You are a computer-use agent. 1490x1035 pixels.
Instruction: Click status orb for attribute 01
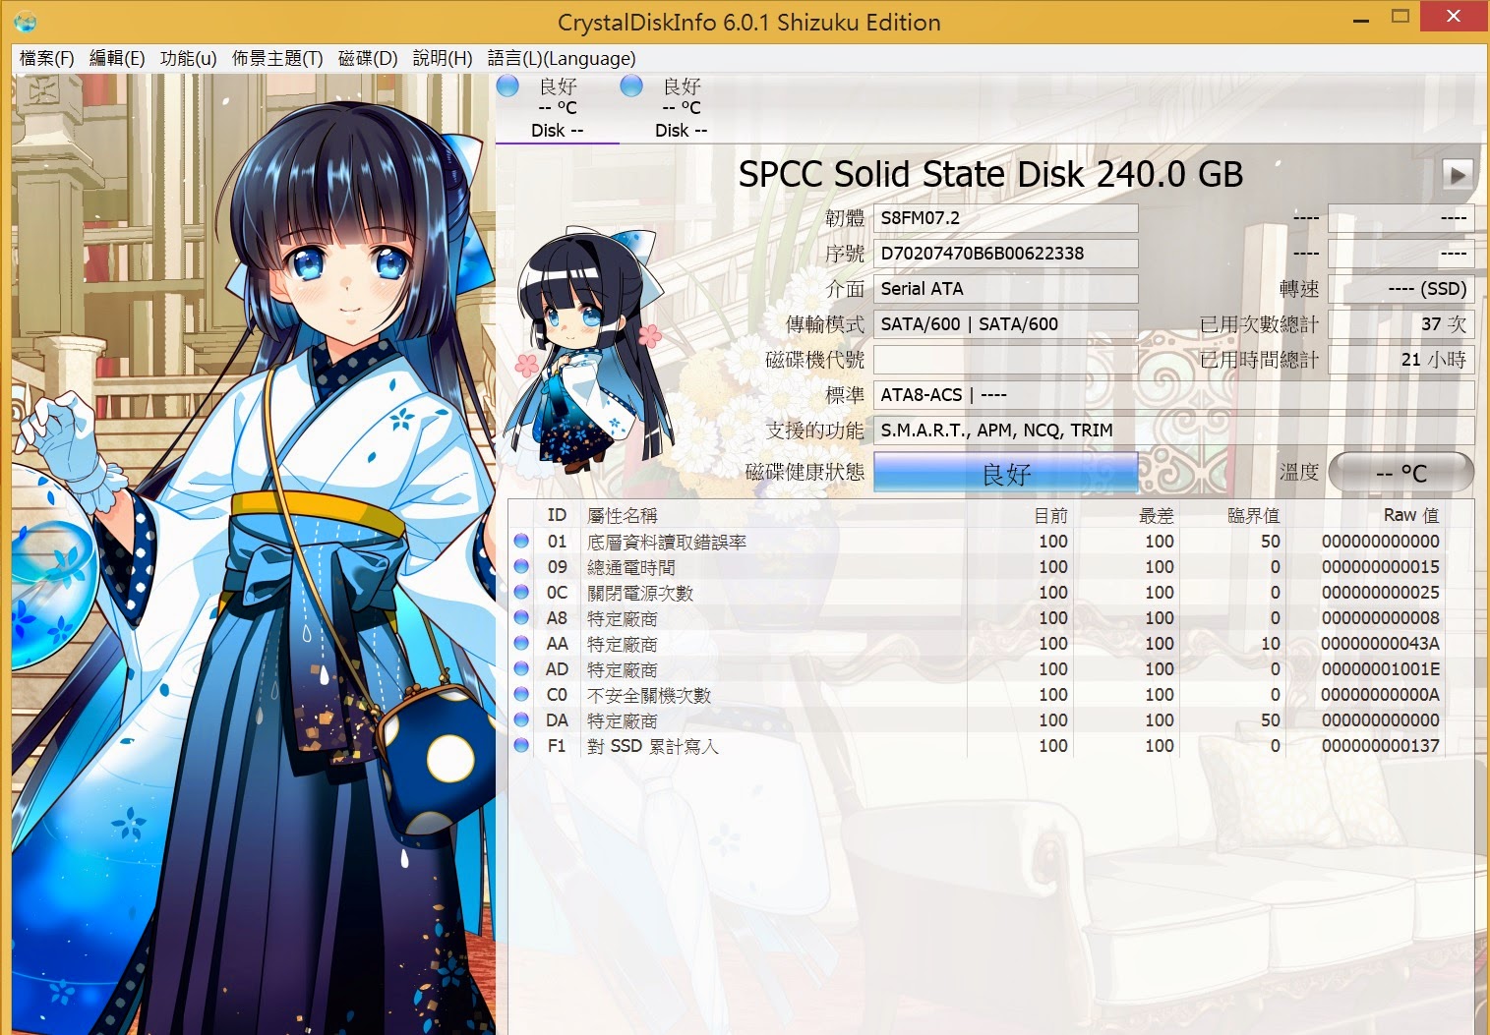[x=521, y=541]
